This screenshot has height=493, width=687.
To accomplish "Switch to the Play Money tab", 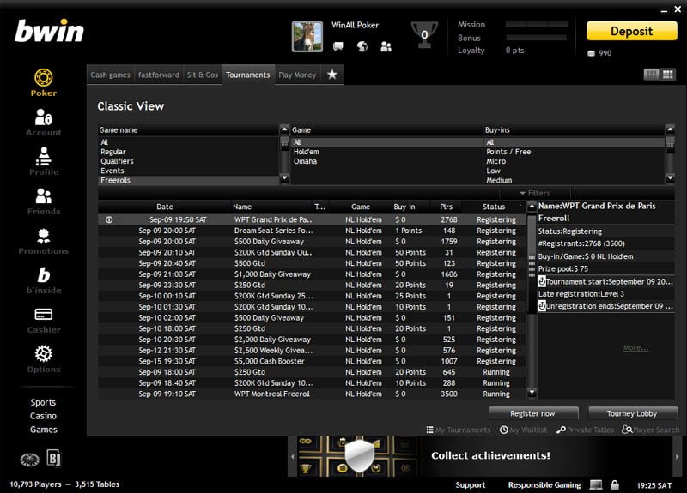I will (297, 75).
